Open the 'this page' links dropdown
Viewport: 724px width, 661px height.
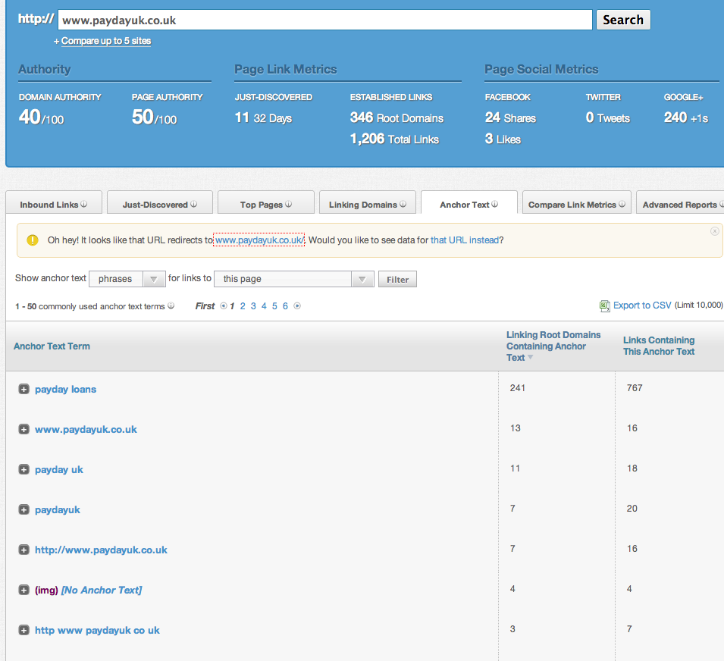pyautogui.click(x=294, y=279)
